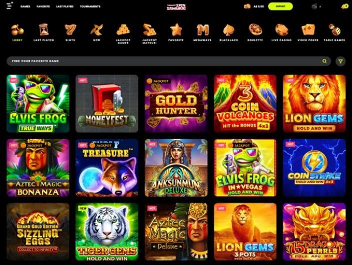The height and width of the screenshot is (265, 352).
Task: Open the Tournaments menu item
Action: click(90, 6)
